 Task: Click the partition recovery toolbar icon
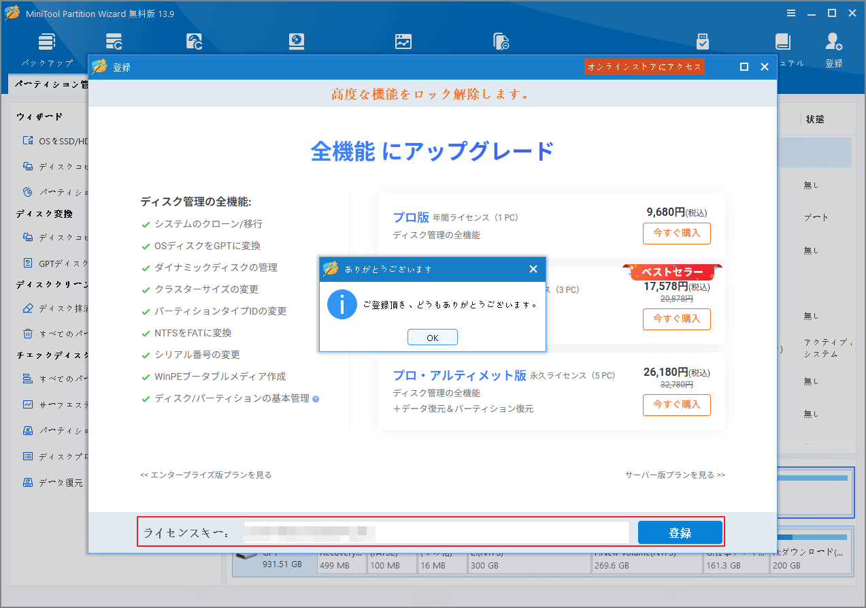(x=194, y=42)
